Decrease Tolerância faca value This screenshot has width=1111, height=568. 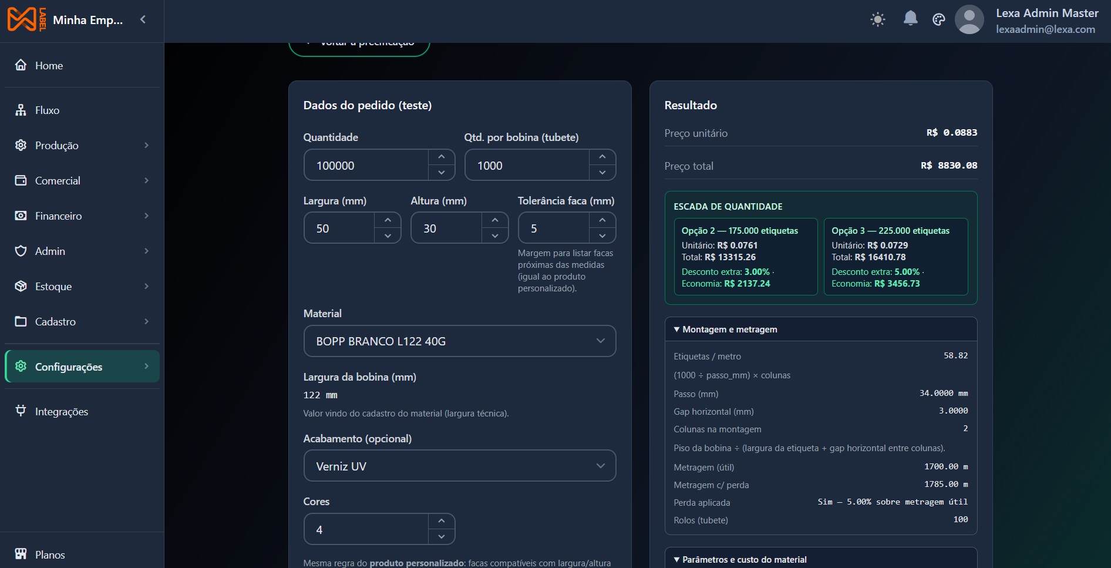coord(602,236)
